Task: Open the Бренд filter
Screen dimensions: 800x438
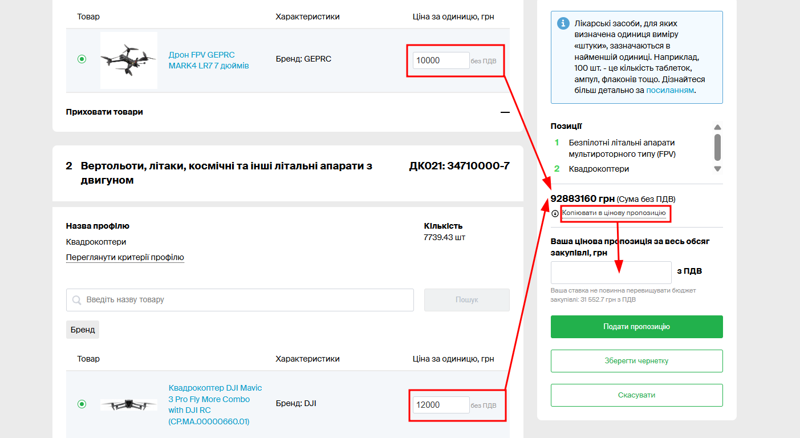Action: [83, 330]
